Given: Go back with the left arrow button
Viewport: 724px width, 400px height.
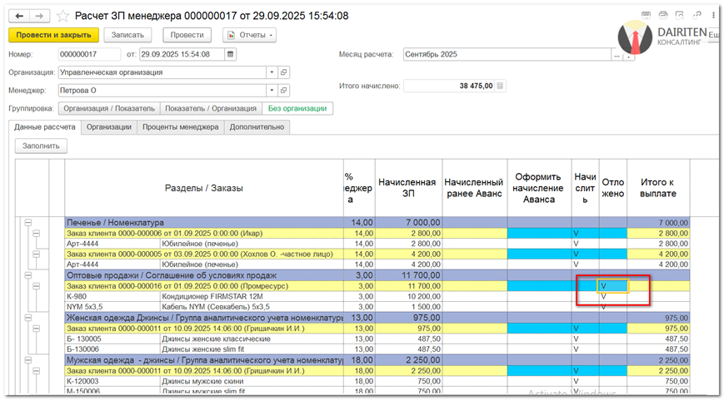Looking at the screenshot, I should pos(19,16).
